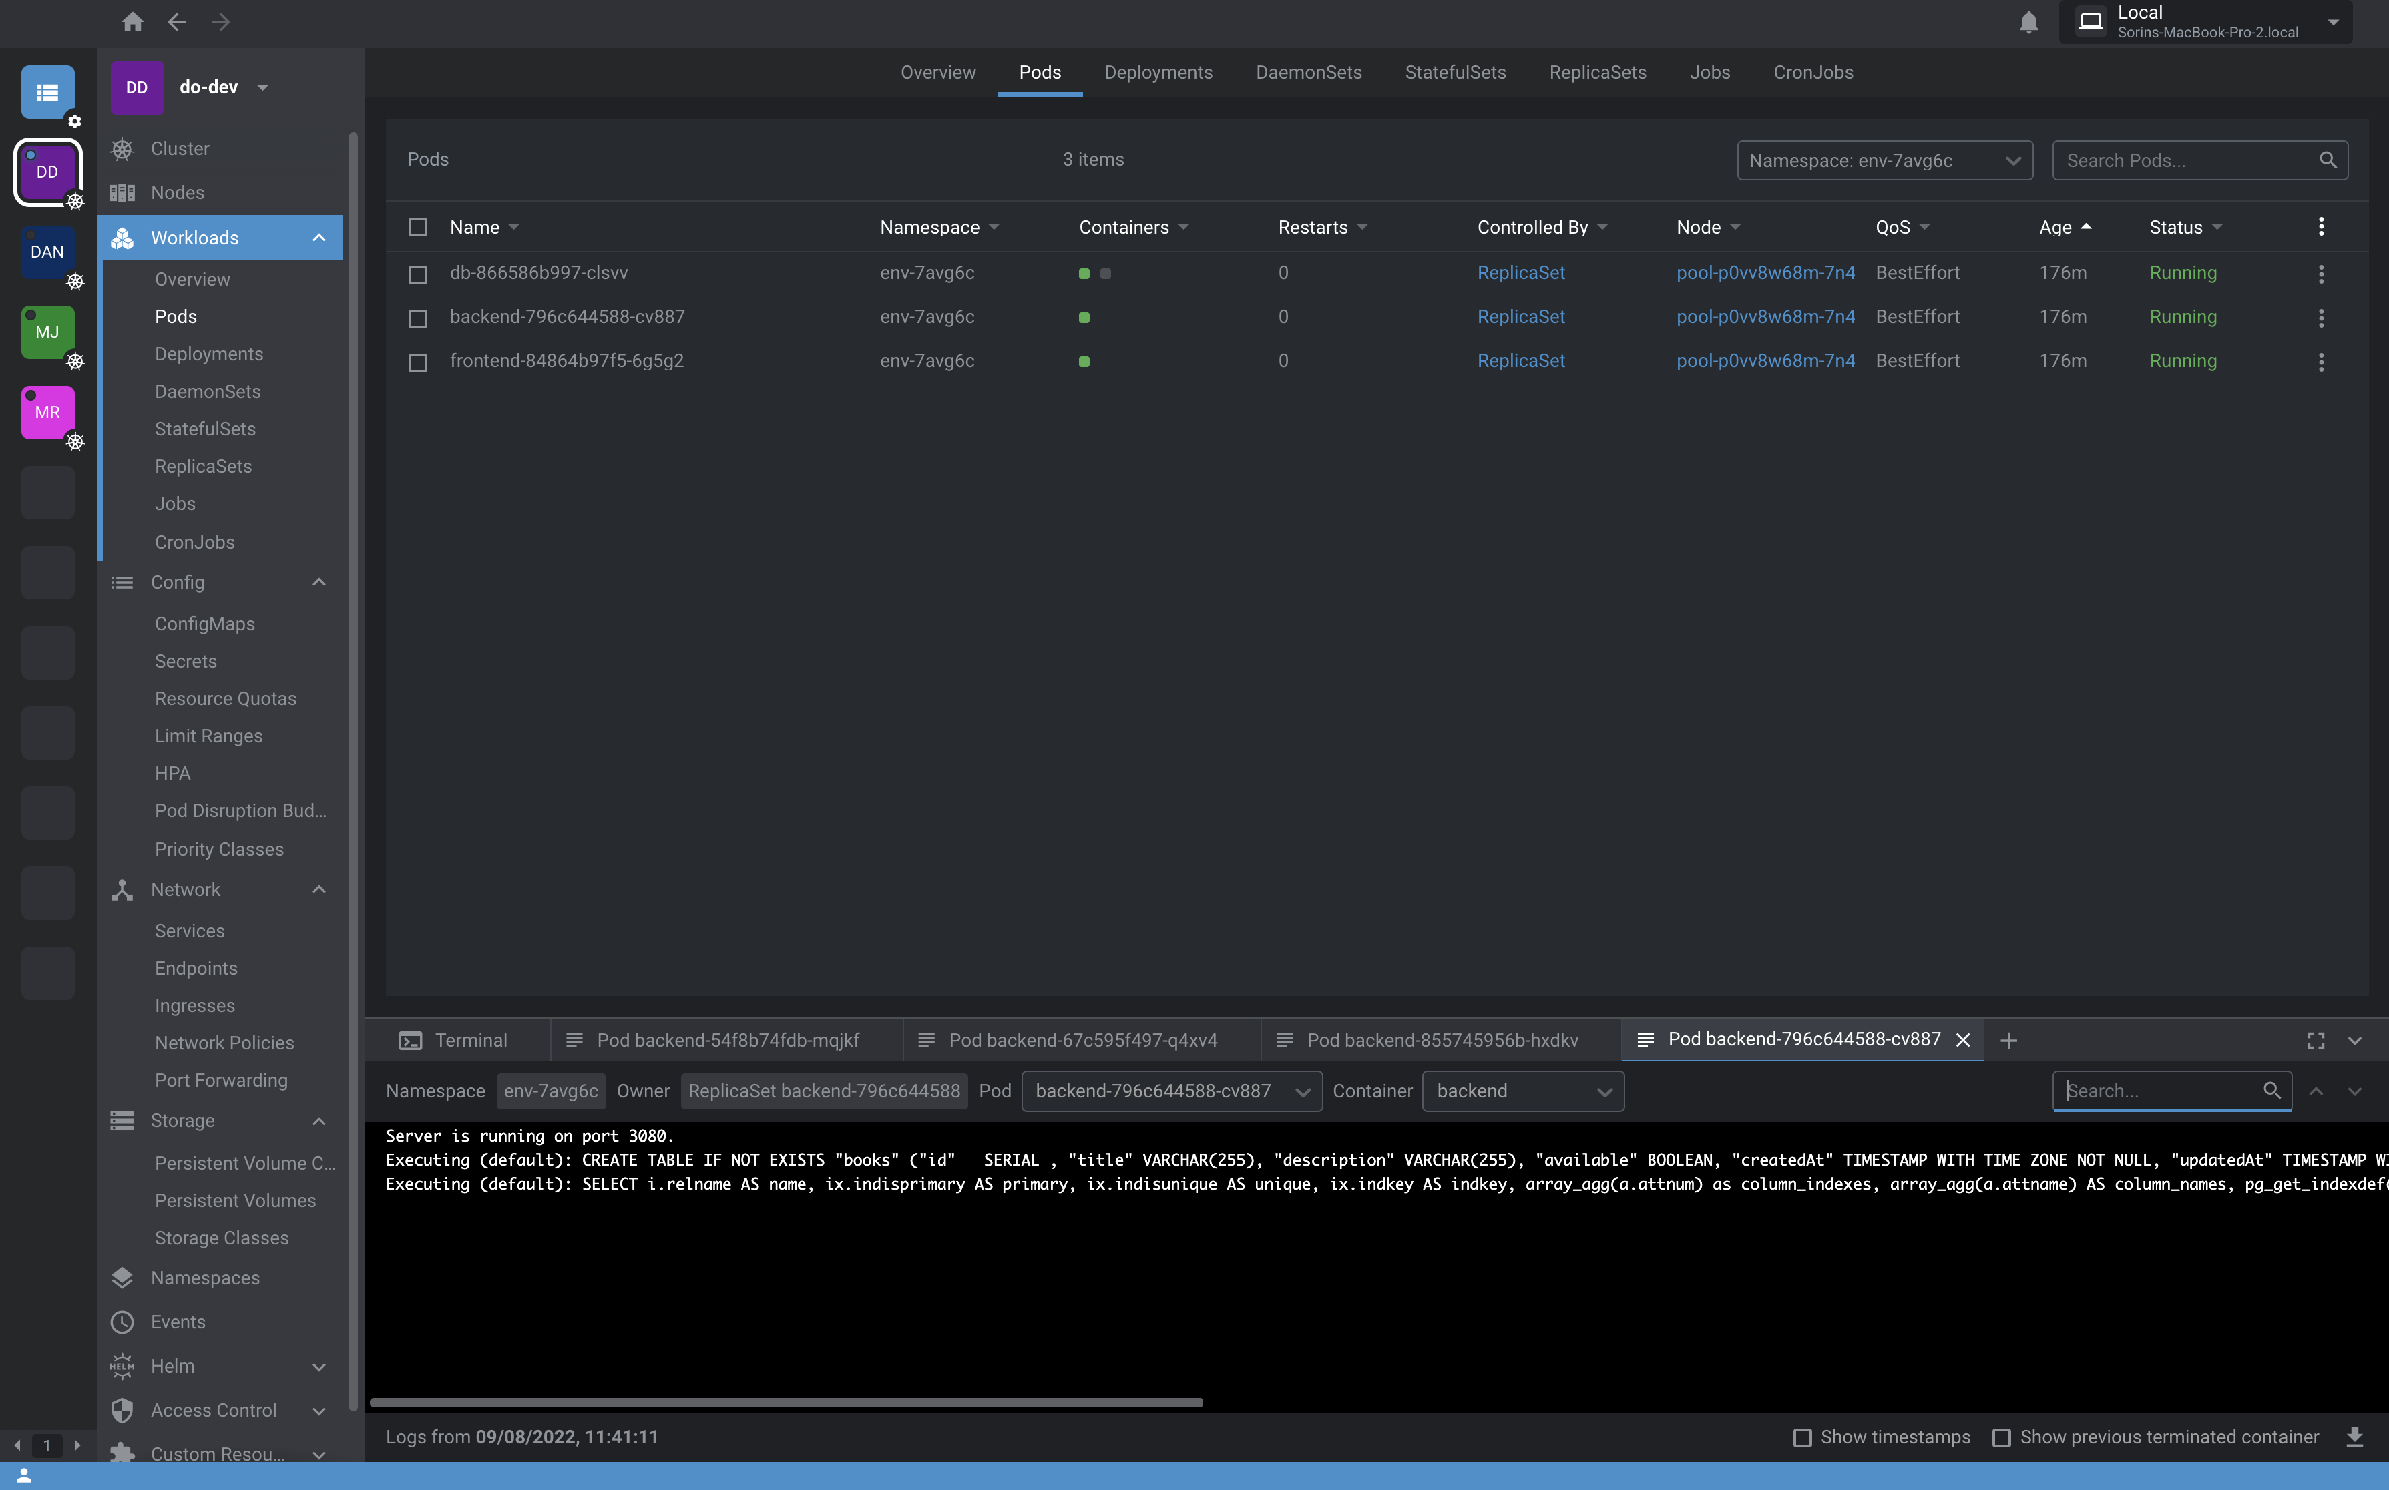2389x1490 pixels.
Task: Enable Show timestamps checkbox
Action: click(1801, 1438)
